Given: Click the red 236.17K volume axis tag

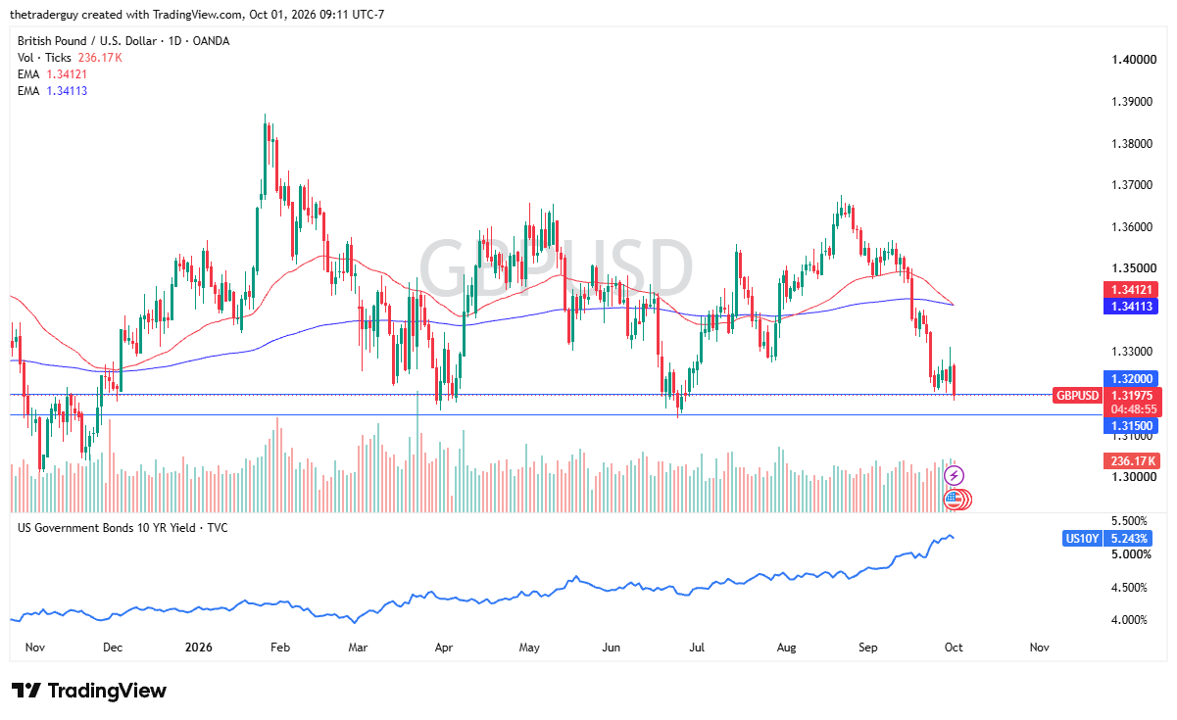Looking at the screenshot, I should (x=1132, y=460).
